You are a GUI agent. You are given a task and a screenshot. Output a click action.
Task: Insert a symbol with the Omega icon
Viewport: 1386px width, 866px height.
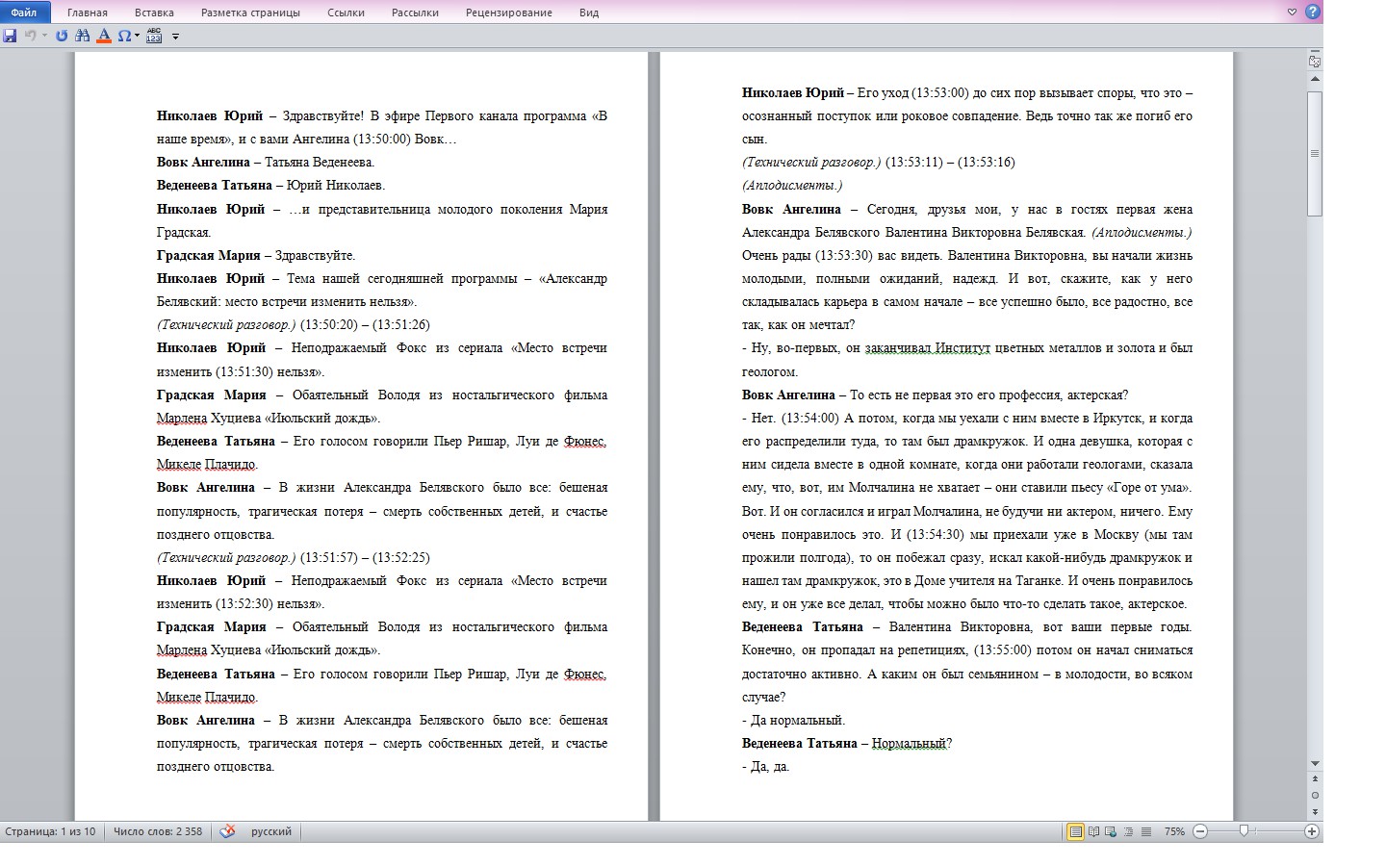point(124,36)
